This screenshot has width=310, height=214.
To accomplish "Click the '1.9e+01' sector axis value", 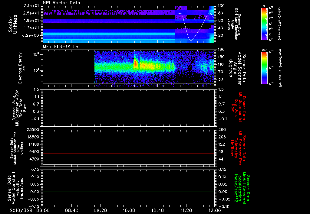I will click(x=31, y=21).
